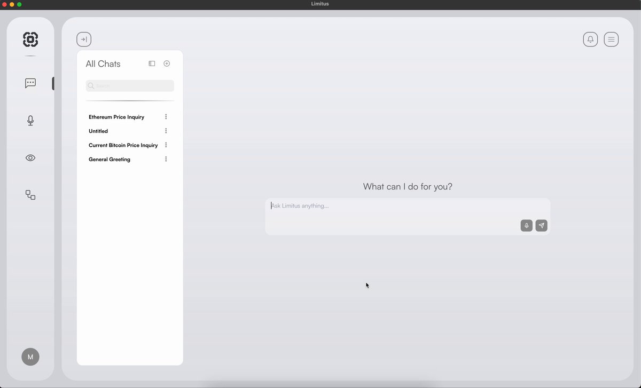Screen dimensions: 641x388
Task: Click the What can I do for you heading
Action: (x=408, y=187)
